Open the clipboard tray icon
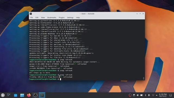Screen dimensions: 174x98 pos(134,95)
